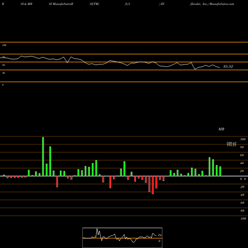This screenshot has height=248, width=248.
Task: Click the end of the RSI line
Action: (220, 67)
